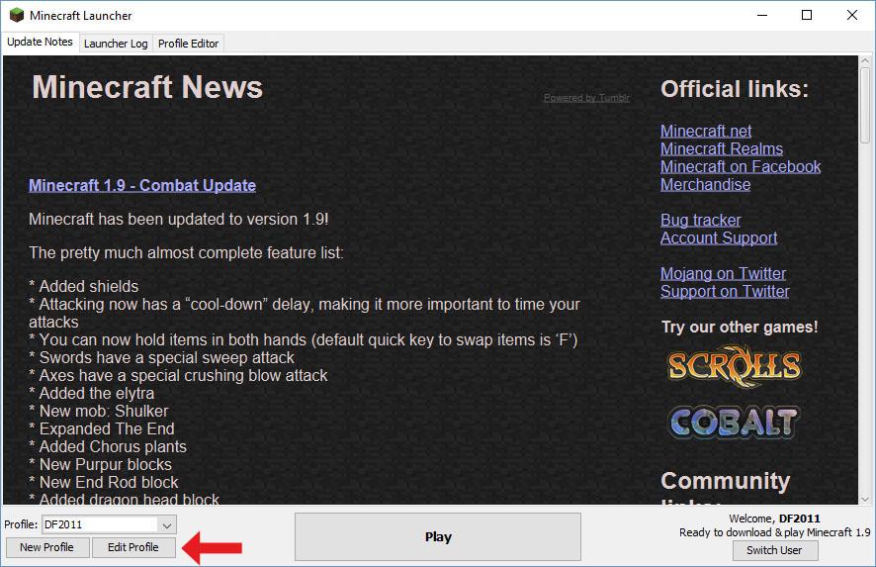Select the Update Notes tab
The width and height of the screenshot is (876, 567).
click(x=40, y=43)
